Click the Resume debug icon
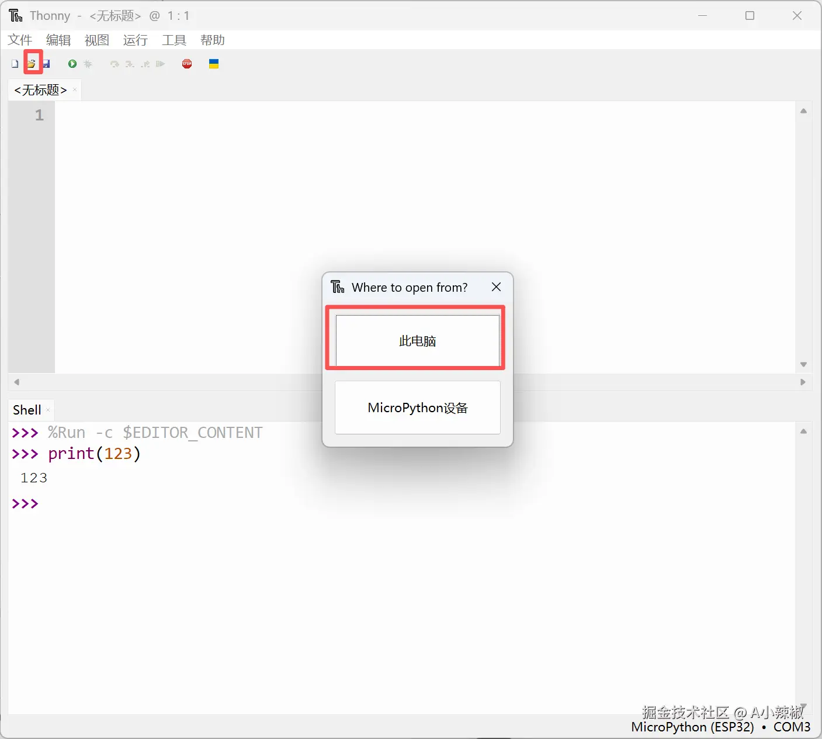Screen dimensions: 822x739 161,64
